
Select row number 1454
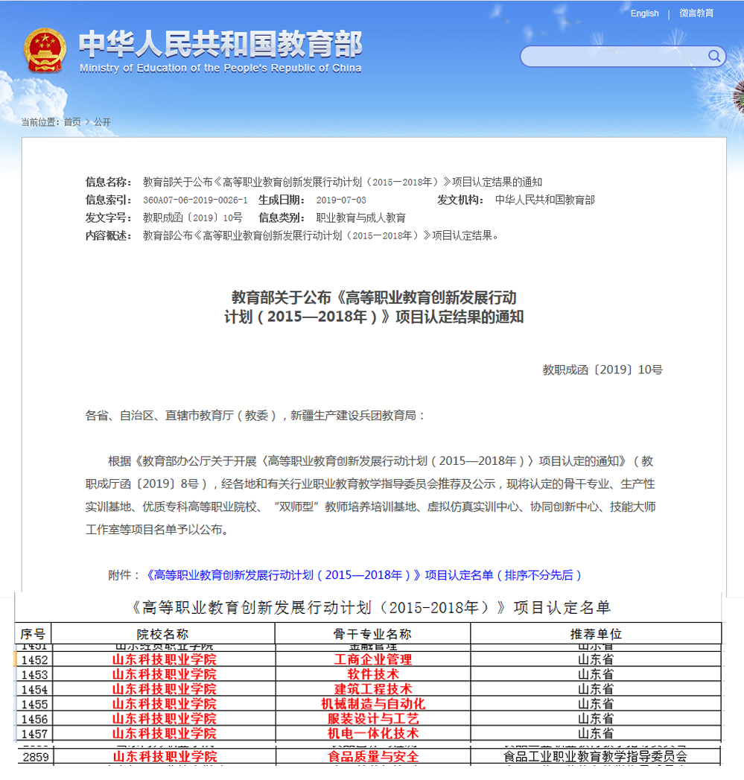pyautogui.click(x=34, y=690)
